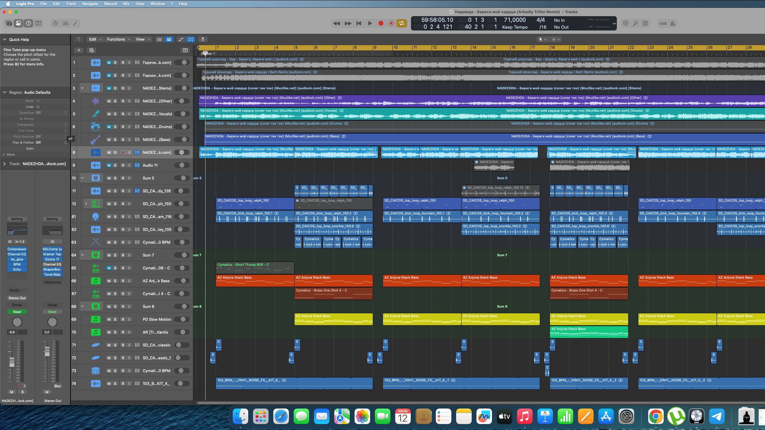The height and width of the screenshot is (430, 765).
Task: Start playback with the Play button
Action: click(370, 23)
